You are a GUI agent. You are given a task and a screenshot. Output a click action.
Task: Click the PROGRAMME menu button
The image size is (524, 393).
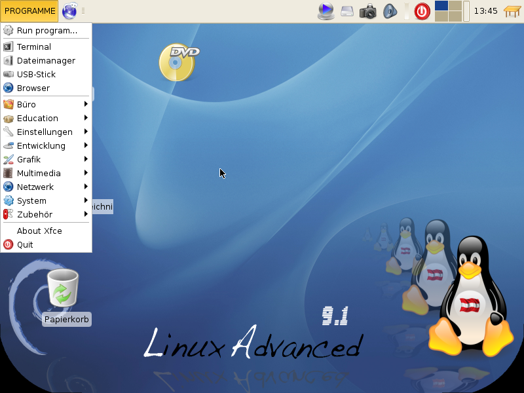click(29, 11)
